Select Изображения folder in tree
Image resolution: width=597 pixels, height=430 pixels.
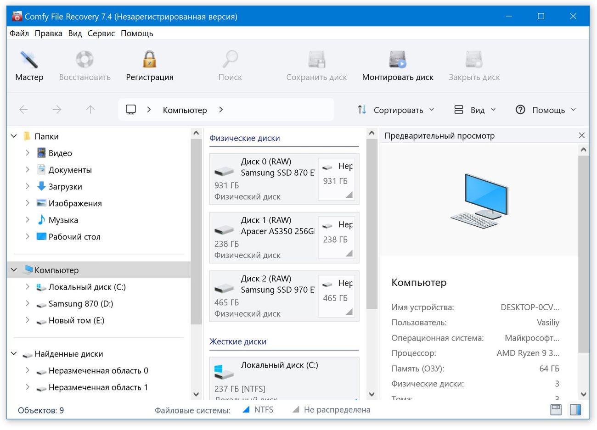click(x=75, y=203)
